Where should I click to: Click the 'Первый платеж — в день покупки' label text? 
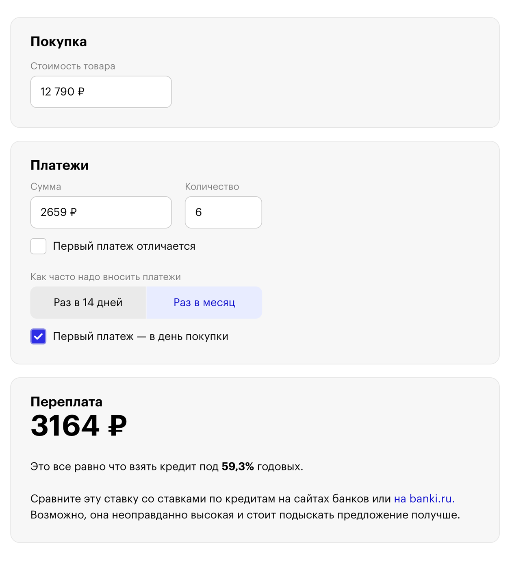tap(140, 337)
